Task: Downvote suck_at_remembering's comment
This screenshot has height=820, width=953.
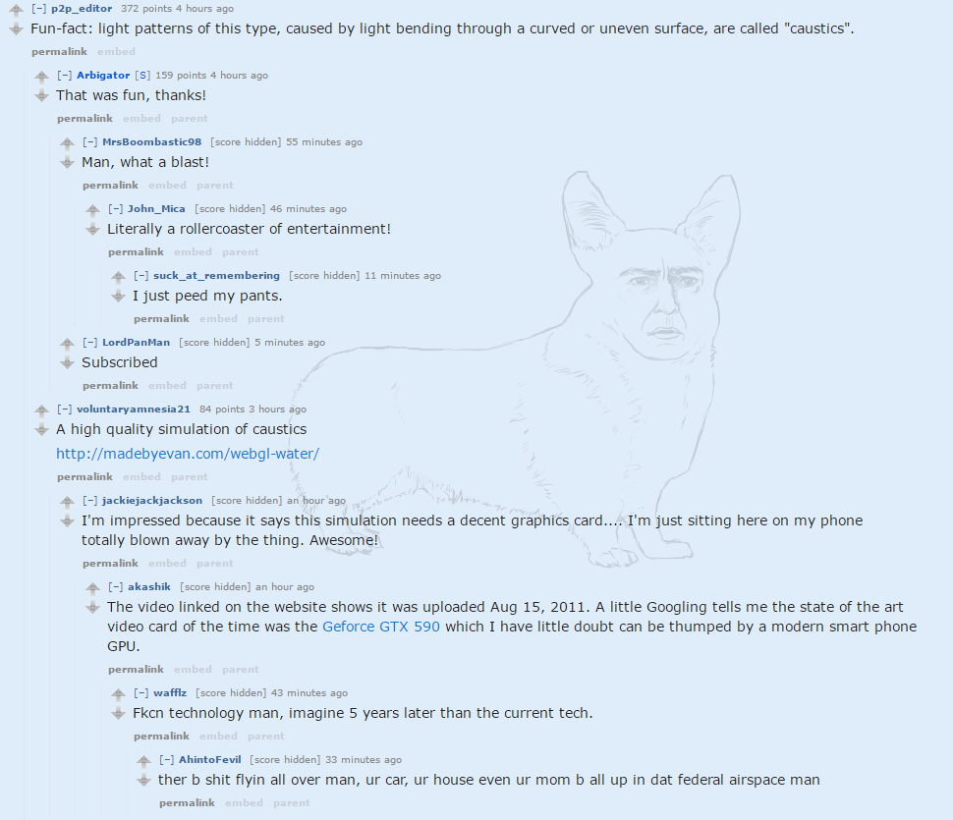Action: (x=119, y=296)
